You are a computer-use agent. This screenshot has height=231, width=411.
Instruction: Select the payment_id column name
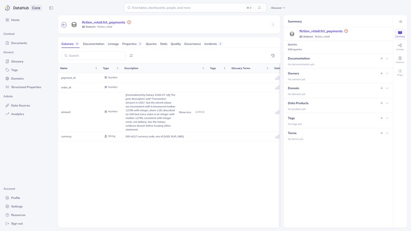pyautogui.click(x=68, y=78)
